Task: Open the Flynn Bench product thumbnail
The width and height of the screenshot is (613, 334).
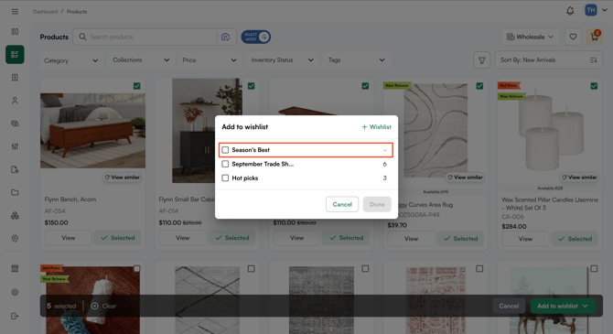Action: coord(92,131)
